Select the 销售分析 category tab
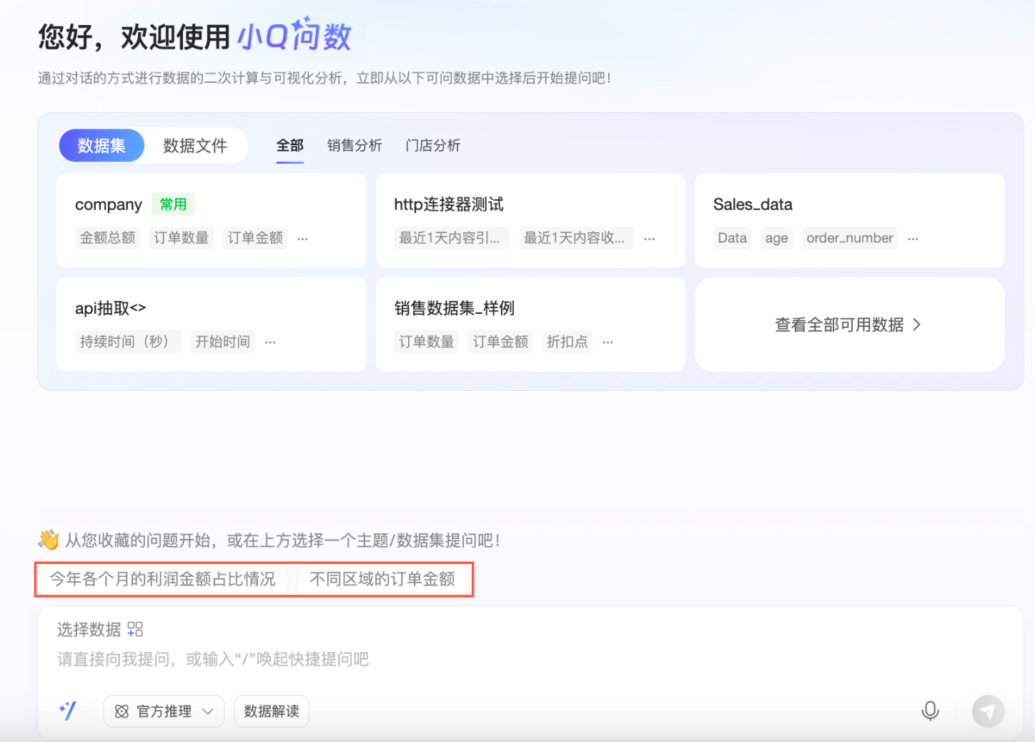The width and height of the screenshot is (1035, 742). [x=355, y=146]
